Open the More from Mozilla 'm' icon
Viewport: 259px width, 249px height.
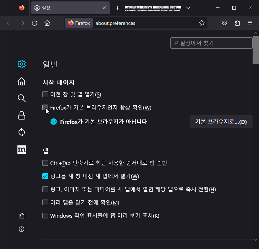coord(22,149)
